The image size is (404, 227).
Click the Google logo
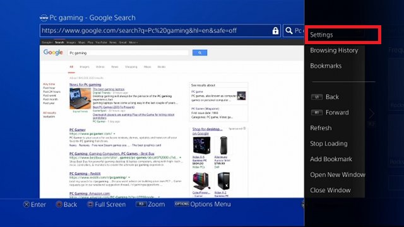[x=53, y=52]
